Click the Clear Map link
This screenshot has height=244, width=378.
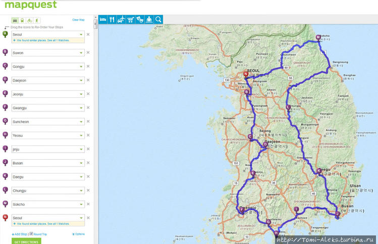[78, 20]
